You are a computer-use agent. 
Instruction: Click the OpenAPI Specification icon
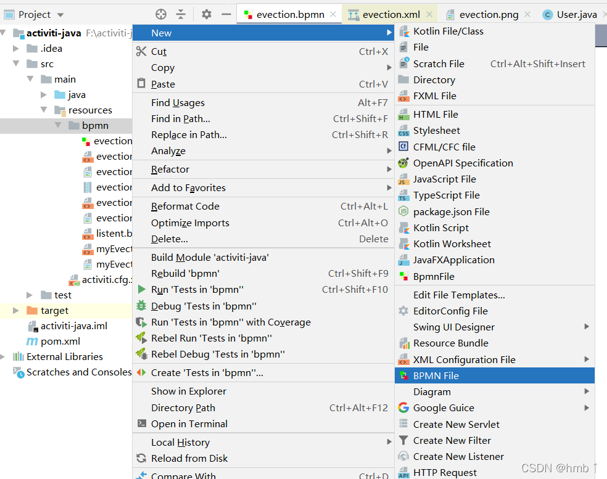(x=403, y=163)
